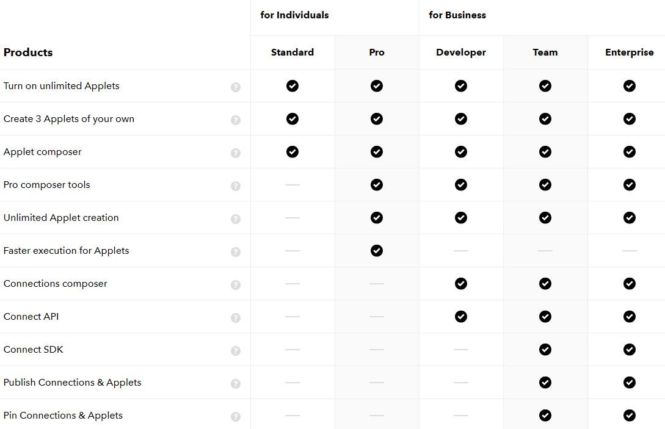Click help icon beside Connect API
The width and height of the screenshot is (665, 429).
coord(236,318)
